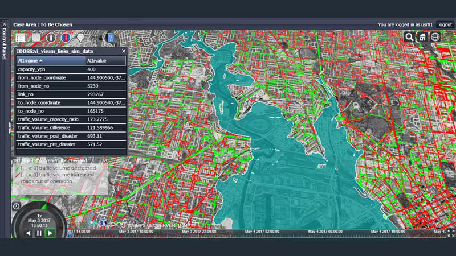This screenshot has width=456, height=256.
Task: Switch the globe scene mode
Action: [435, 37]
